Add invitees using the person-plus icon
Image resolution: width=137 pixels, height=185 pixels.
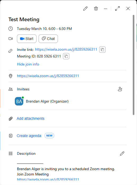click(x=120, y=89)
